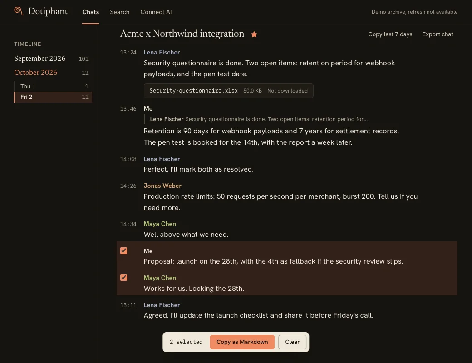Click 'Copy last 7 days' link

(390, 34)
